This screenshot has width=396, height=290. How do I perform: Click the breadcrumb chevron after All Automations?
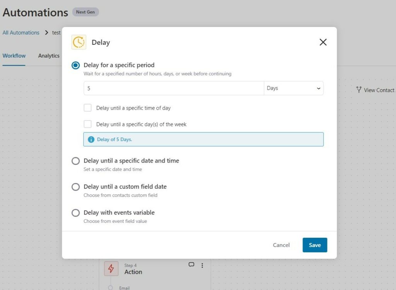(x=46, y=32)
